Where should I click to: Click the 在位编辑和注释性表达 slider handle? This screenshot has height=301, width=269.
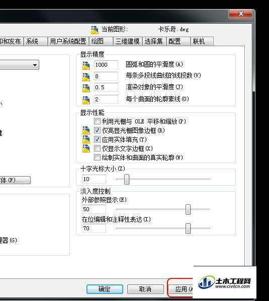(188, 228)
